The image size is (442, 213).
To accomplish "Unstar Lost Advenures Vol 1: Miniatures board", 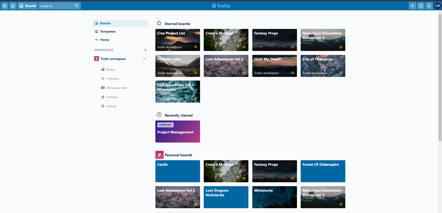I will [195, 99].
